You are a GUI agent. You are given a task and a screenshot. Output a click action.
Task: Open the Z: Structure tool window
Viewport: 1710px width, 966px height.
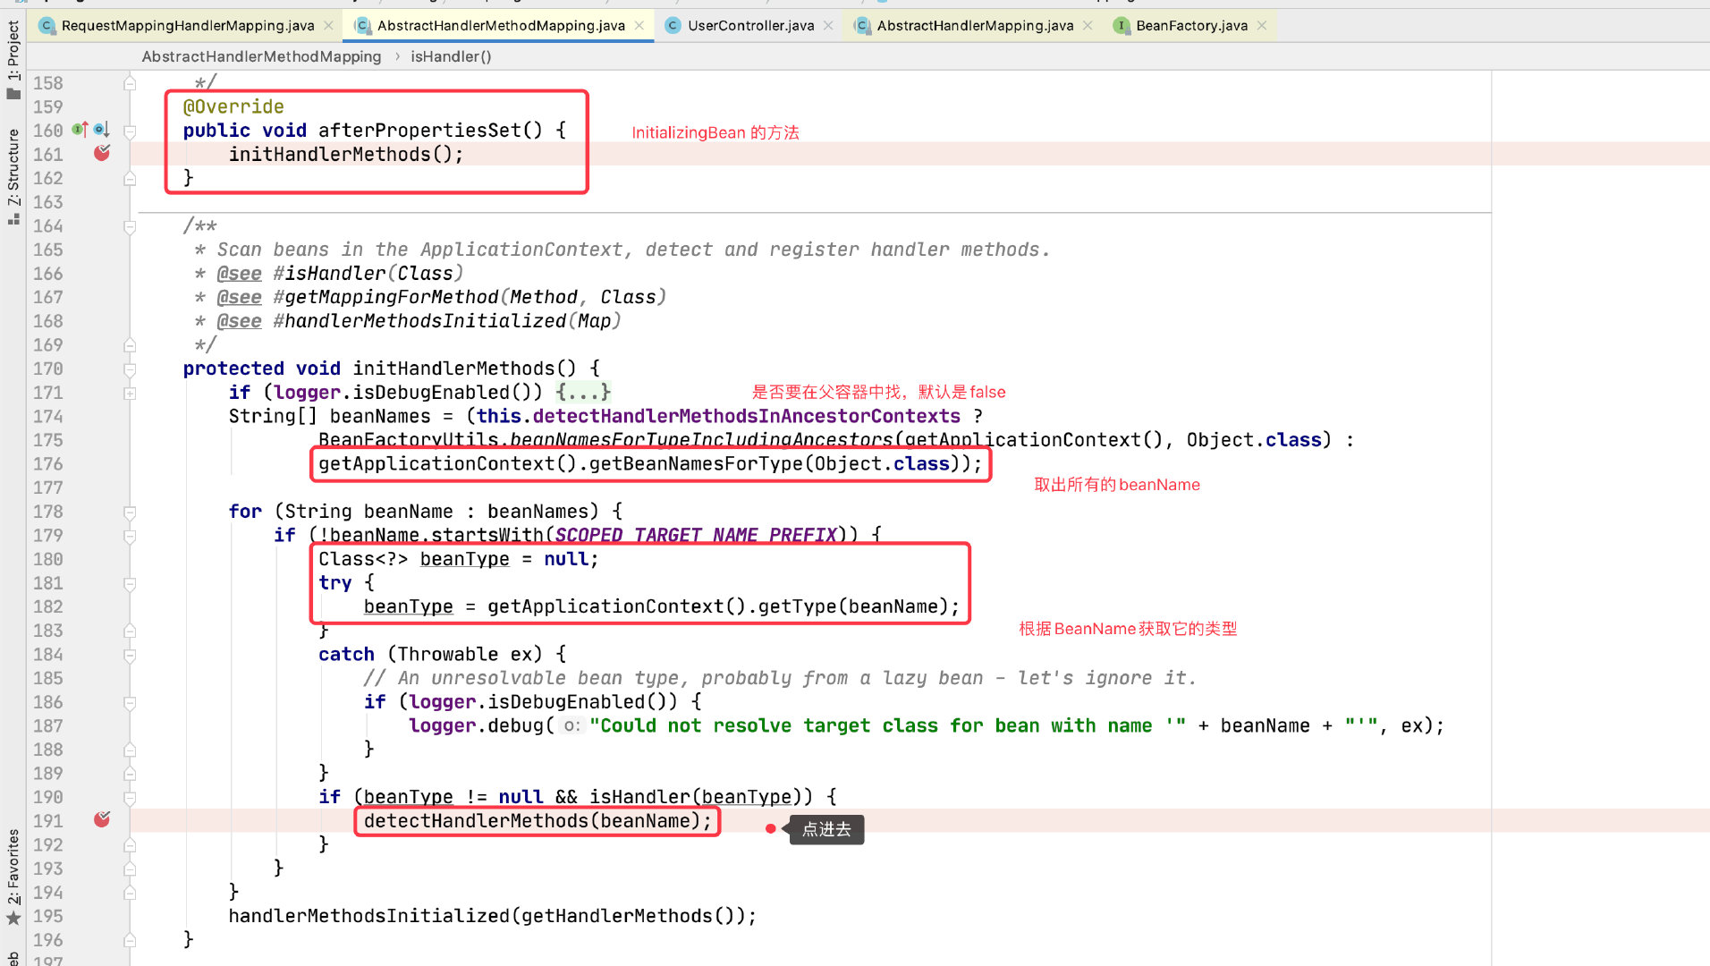coord(13,176)
